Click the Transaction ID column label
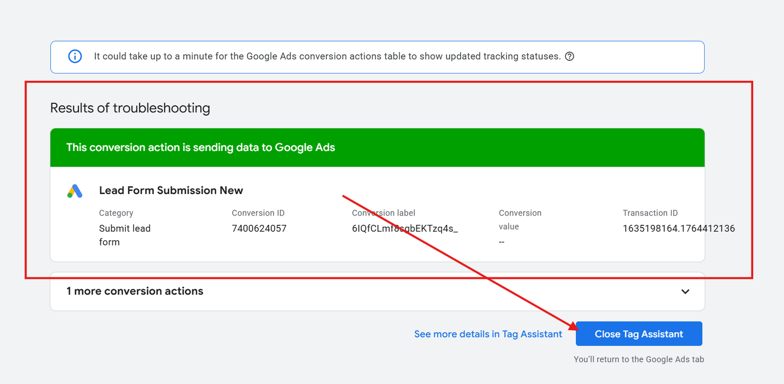Screen dimensions: 784x384 click(x=650, y=213)
